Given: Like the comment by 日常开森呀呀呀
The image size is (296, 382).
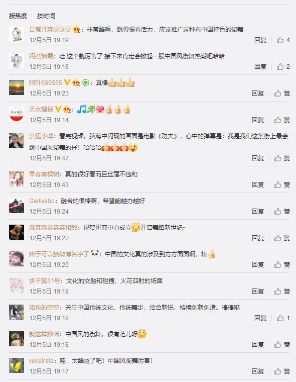Looking at the screenshot, I should pyautogui.click(x=283, y=40).
